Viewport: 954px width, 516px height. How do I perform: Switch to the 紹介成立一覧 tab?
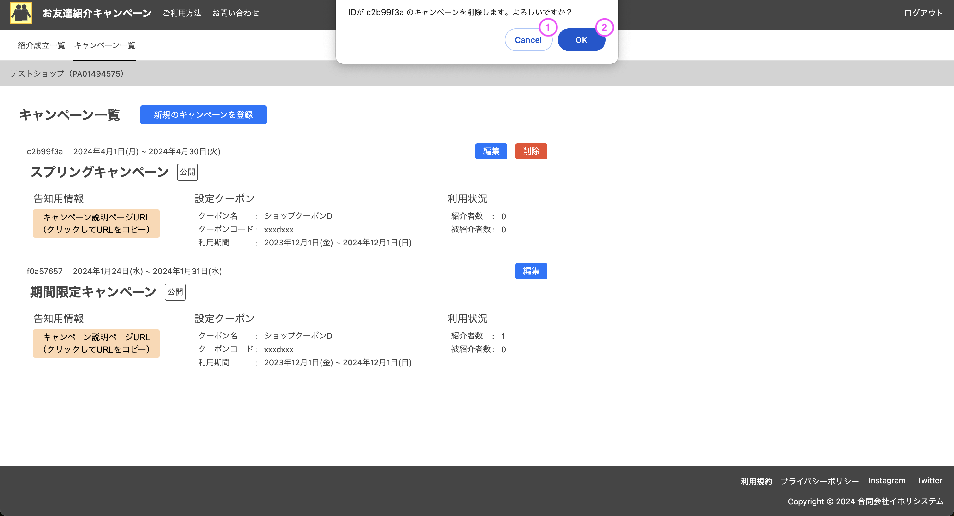[x=41, y=45]
